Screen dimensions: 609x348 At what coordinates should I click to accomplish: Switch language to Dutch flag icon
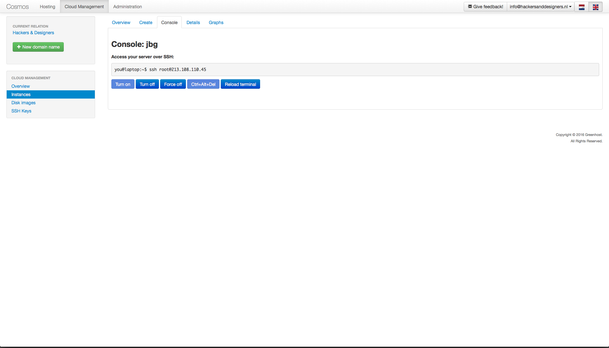[x=581, y=7]
